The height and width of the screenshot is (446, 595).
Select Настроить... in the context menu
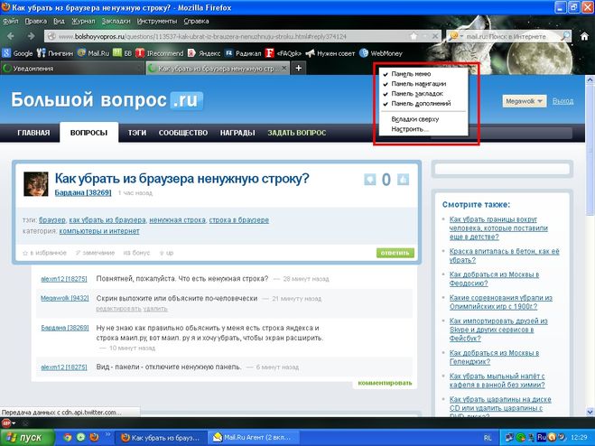(423, 129)
